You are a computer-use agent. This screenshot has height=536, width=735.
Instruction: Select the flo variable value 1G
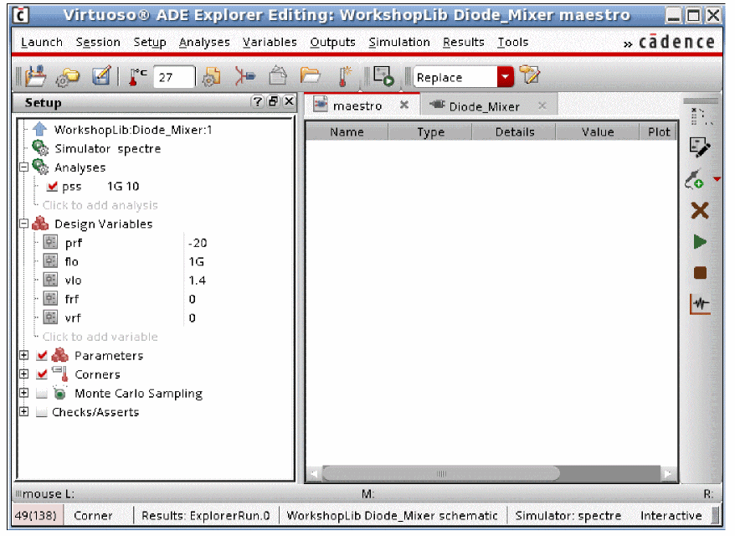196,261
